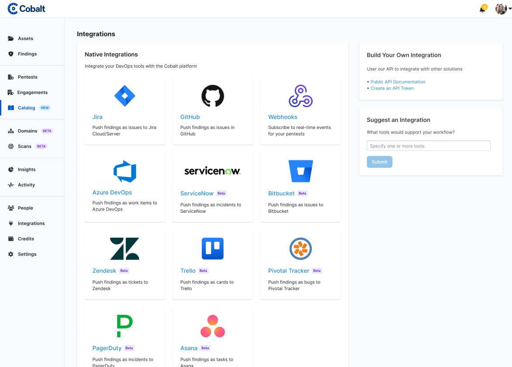
Task: Open the Azure DevOps integration link
Action: coord(112,192)
